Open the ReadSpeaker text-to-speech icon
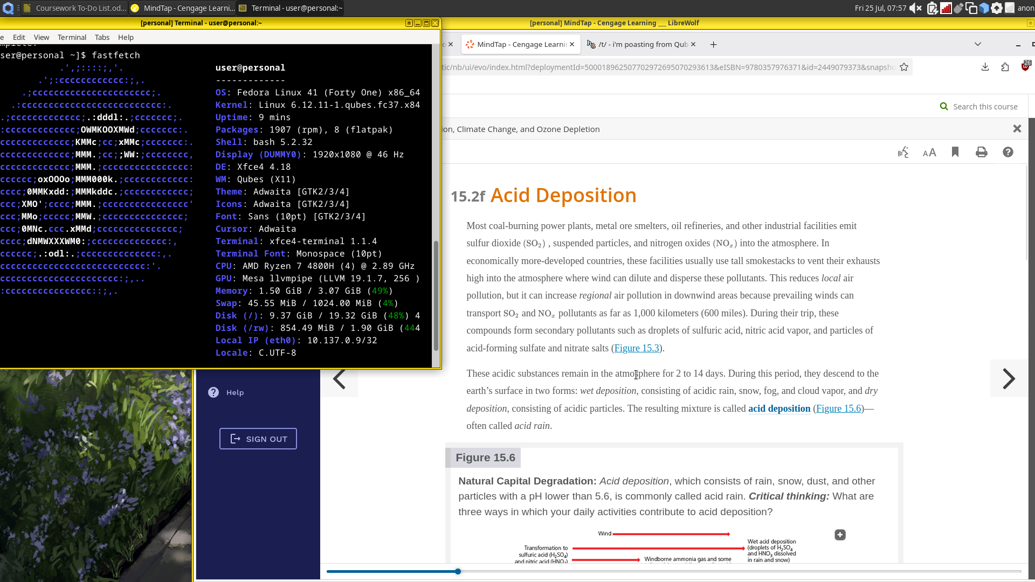This screenshot has width=1035, height=582. pyautogui.click(x=903, y=153)
